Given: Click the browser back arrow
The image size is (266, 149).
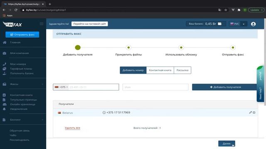Looking at the screenshot, I should (x=4, y=10).
